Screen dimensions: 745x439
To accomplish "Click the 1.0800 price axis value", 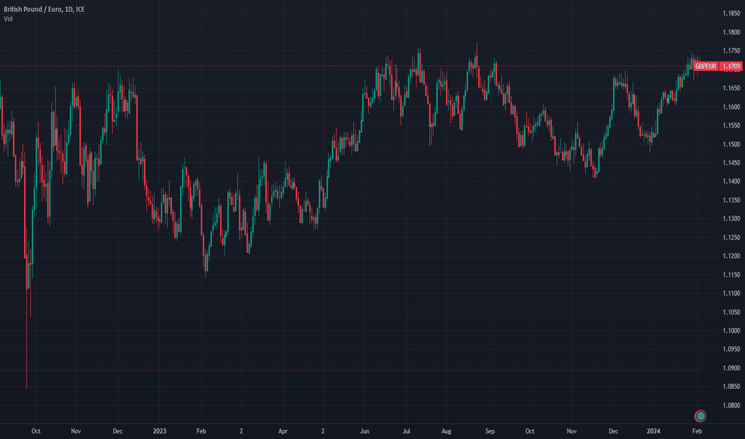I will tap(731, 405).
